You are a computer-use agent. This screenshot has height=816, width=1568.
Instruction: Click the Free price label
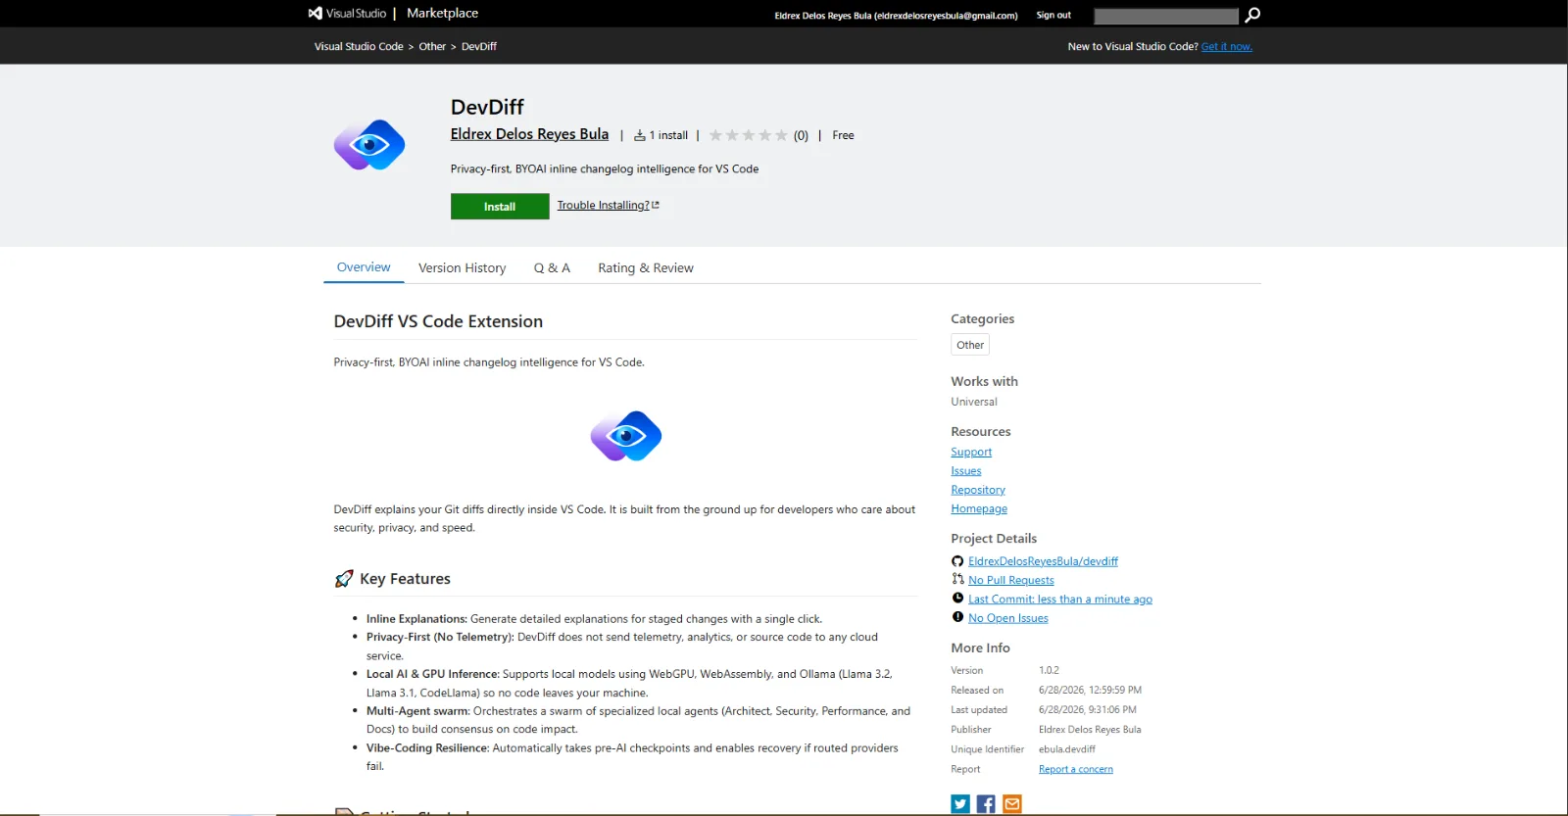click(843, 135)
